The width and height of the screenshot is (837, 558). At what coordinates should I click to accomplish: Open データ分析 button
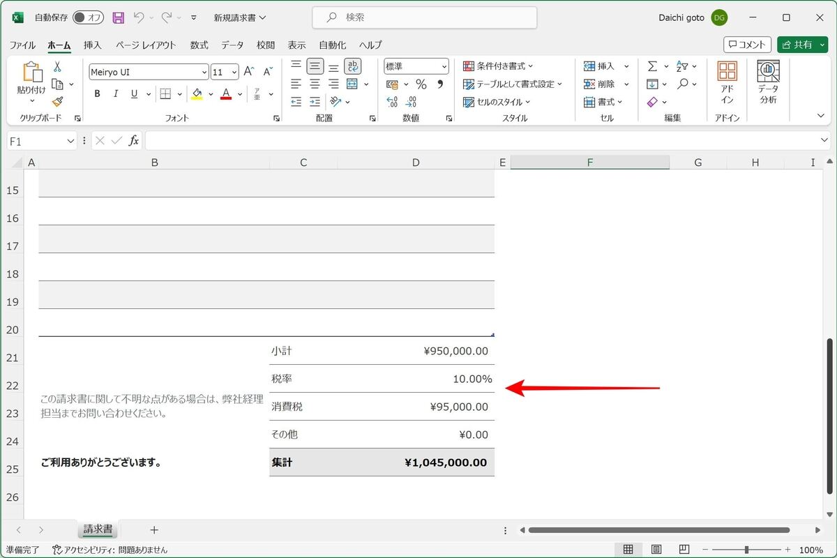[768, 83]
